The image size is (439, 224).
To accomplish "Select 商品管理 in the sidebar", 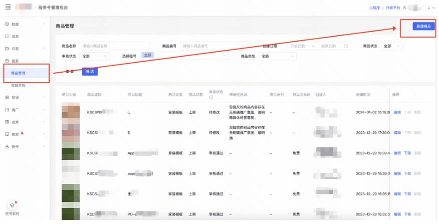I will (19, 73).
